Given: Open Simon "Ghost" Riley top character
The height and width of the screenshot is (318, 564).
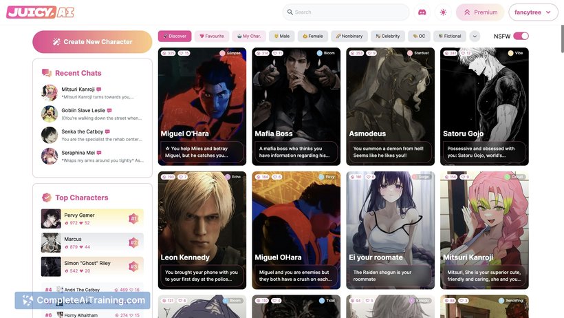Looking at the screenshot, I should pos(92,266).
